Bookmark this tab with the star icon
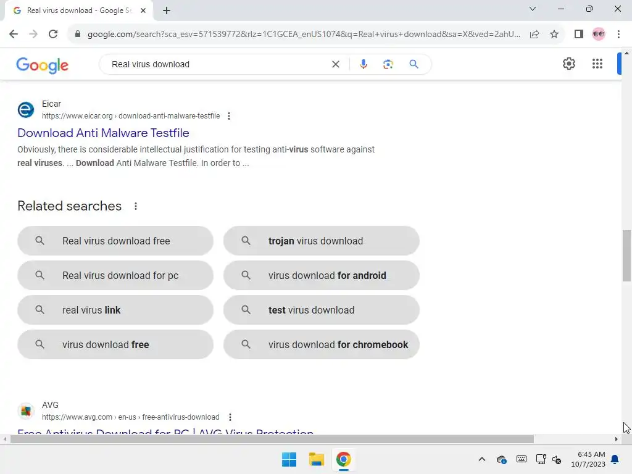Screen dimensions: 632x474 pyautogui.click(x=554, y=35)
